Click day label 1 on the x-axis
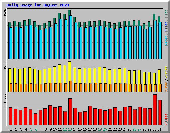The height and width of the screenshot is (133, 170). click(11, 129)
